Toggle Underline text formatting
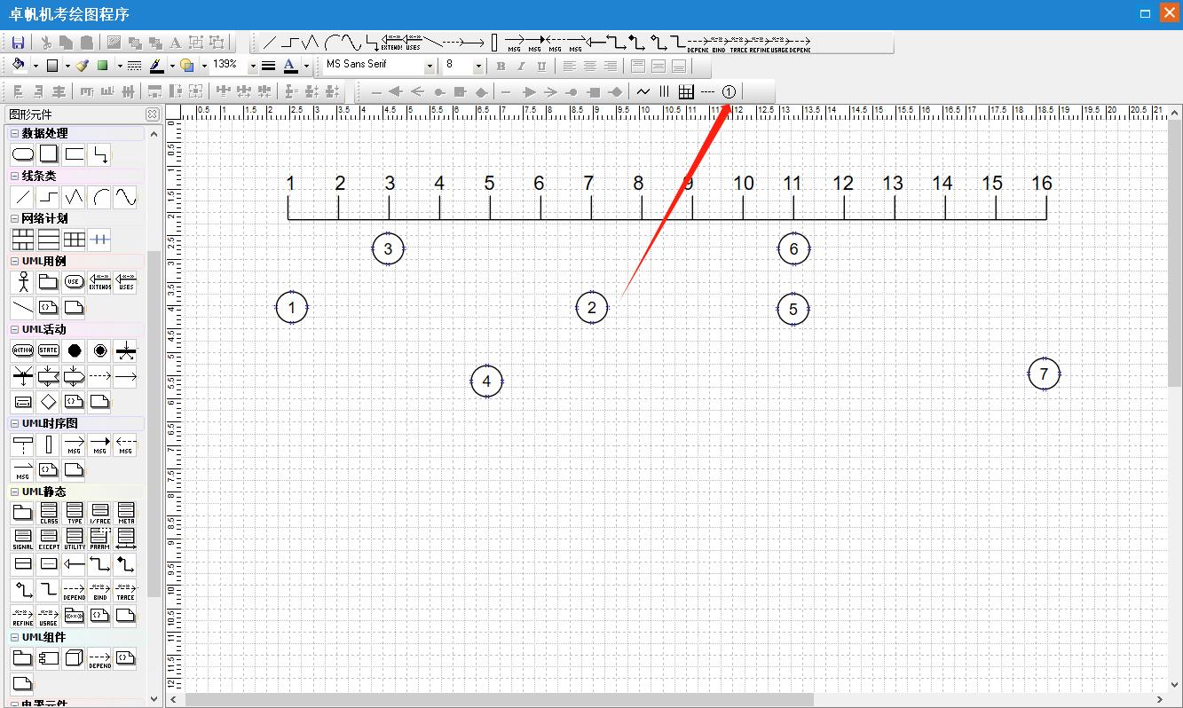The image size is (1183, 708). [541, 66]
